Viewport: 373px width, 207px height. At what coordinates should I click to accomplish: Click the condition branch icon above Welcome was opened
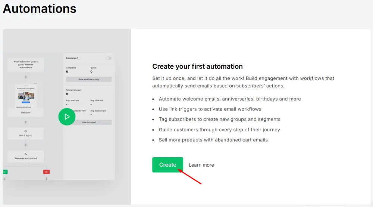tap(26, 154)
